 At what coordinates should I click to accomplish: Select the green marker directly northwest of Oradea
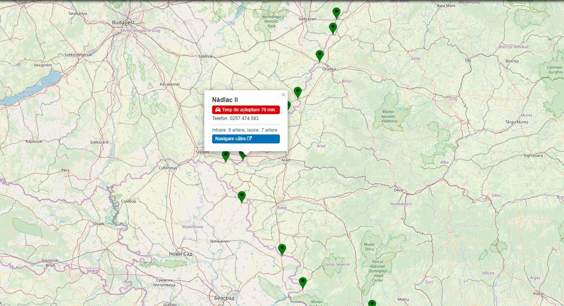coord(319,55)
